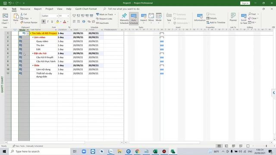Click the Windows Start button
Image resolution: width=276 pixels, height=155 pixels.
(x=4, y=151)
